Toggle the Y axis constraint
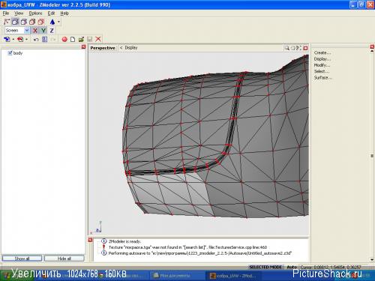This screenshot has width=375, height=281. 43,31
